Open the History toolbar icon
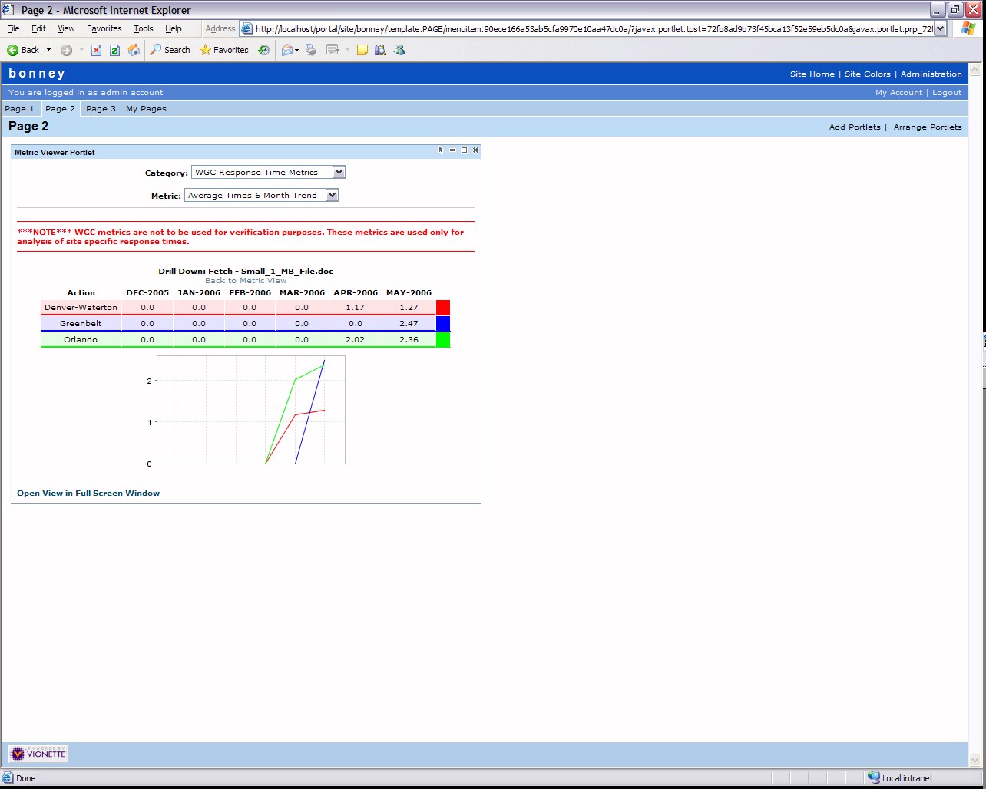986x789 pixels. tap(263, 50)
